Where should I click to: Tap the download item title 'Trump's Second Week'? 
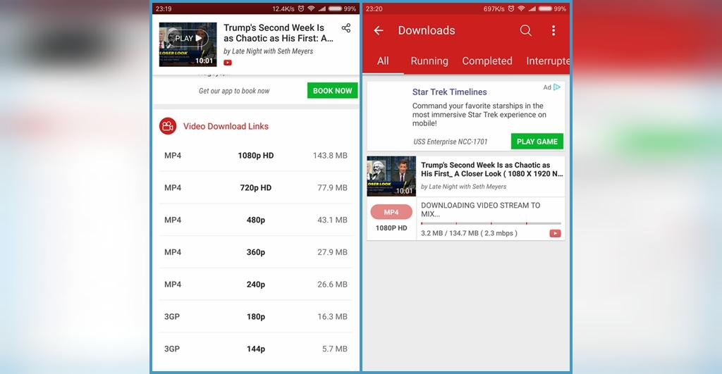pos(491,169)
